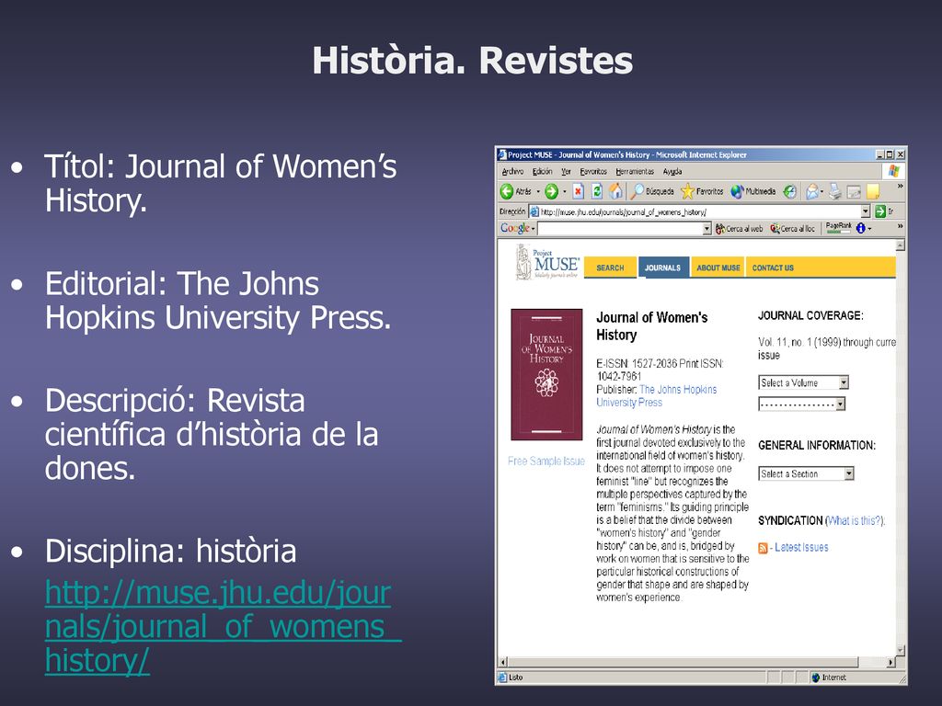Expand the Back button history dropdown arrow
Image resolution: width=942 pixels, height=706 pixels.
537,191
